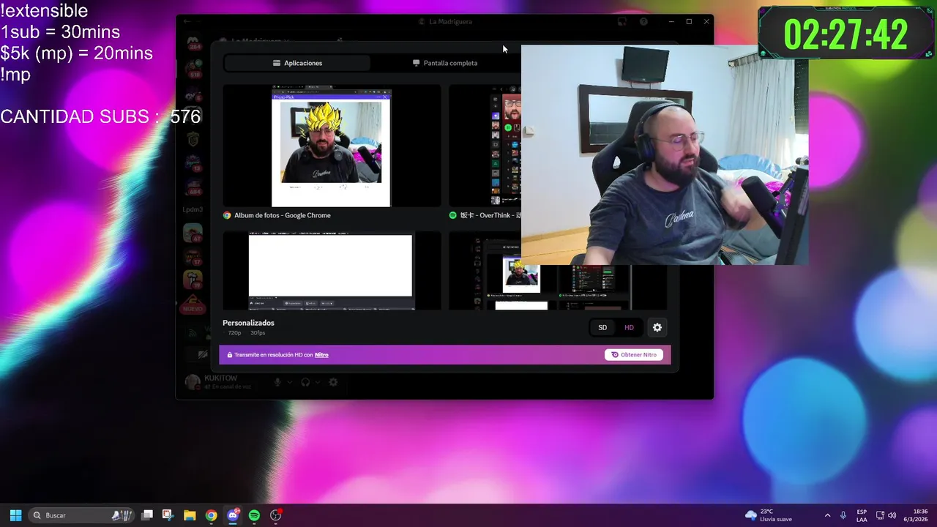Open Windows Start menu

pos(15,515)
